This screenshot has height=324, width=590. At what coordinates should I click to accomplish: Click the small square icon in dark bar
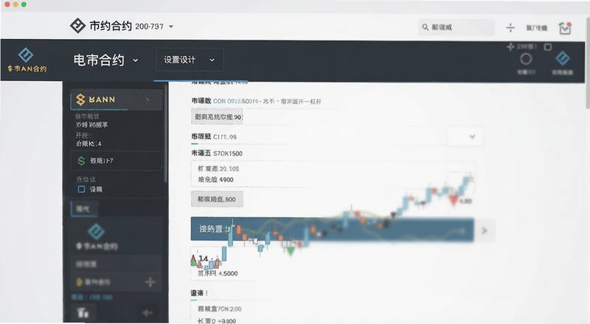pyautogui.click(x=548, y=46)
